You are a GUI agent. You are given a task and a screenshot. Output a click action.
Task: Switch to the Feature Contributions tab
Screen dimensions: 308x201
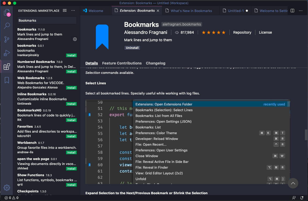point(122,63)
